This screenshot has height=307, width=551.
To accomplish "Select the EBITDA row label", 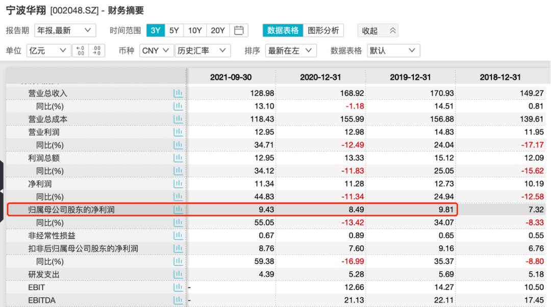I will point(42,300).
